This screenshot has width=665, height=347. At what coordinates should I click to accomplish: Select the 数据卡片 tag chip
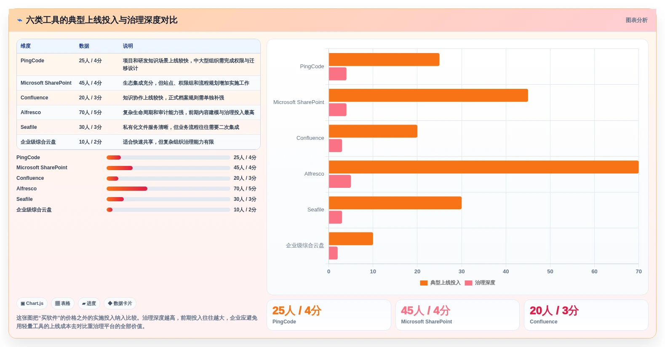click(x=120, y=303)
